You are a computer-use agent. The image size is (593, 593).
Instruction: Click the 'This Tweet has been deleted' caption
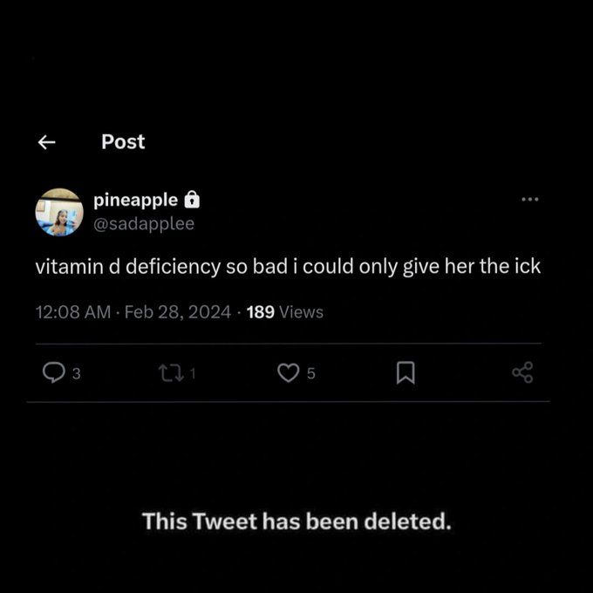click(x=296, y=521)
